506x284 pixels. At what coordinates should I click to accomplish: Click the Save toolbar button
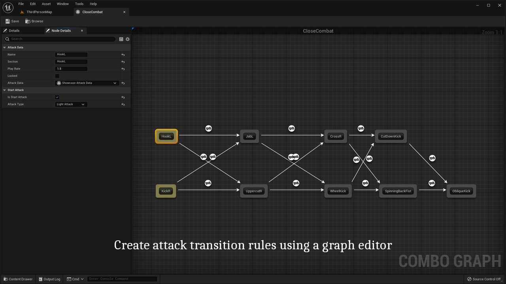(x=12, y=21)
